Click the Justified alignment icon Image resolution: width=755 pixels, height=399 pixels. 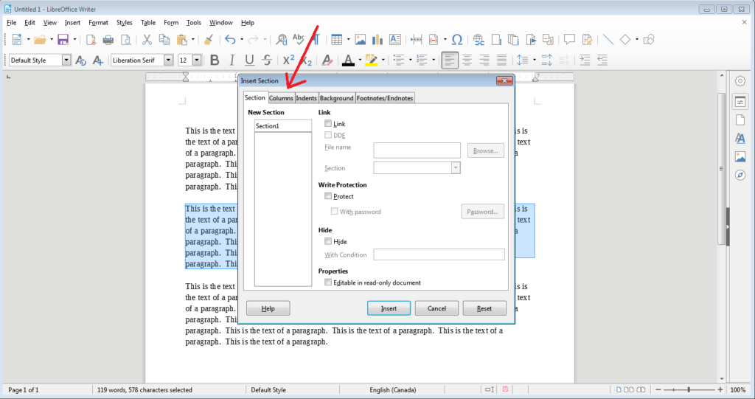(x=501, y=60)
